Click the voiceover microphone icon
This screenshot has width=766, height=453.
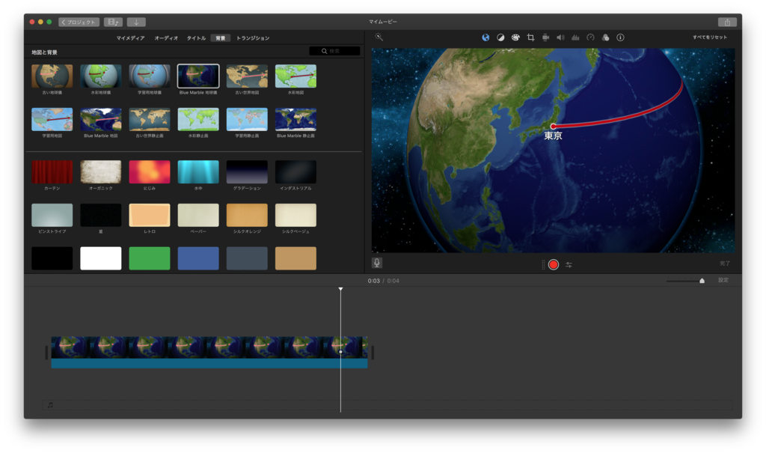pos(377,264)
